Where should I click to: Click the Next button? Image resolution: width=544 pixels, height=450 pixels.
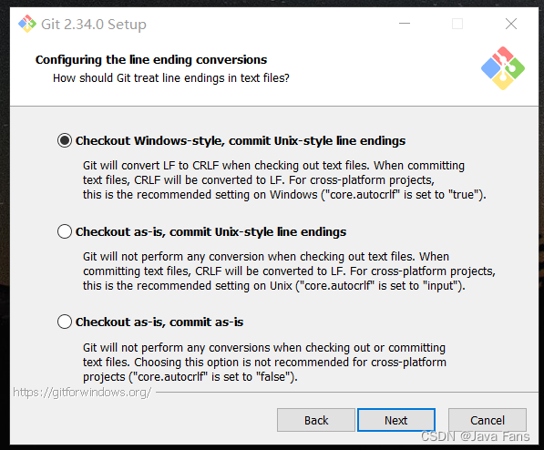(x=396, y=420)
